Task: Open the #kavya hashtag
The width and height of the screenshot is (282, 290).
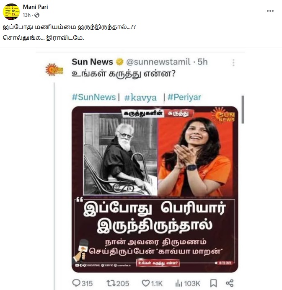Action: tap(140, 98)
